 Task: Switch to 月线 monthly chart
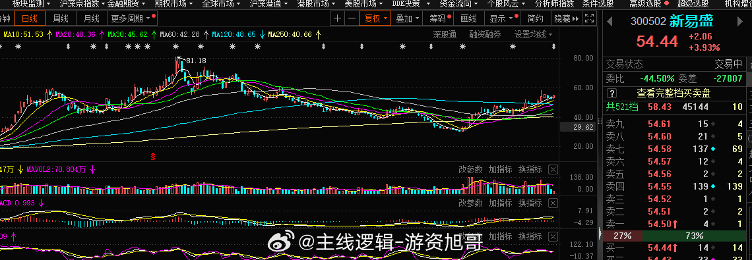coord(91,18)
